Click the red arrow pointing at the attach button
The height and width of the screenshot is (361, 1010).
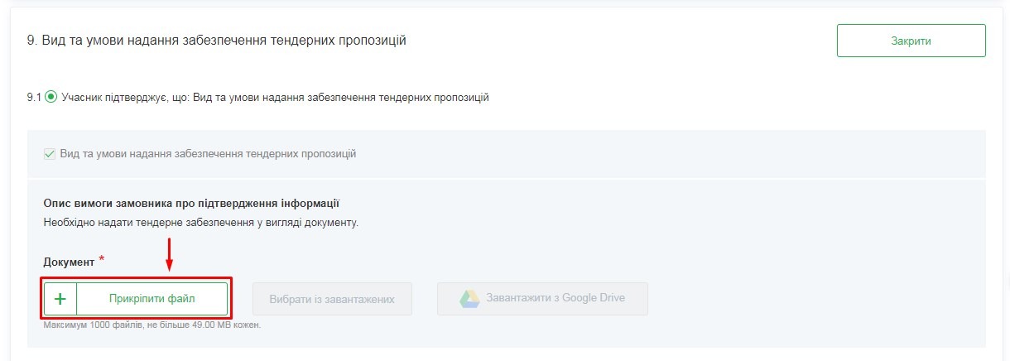click(169, 255)
